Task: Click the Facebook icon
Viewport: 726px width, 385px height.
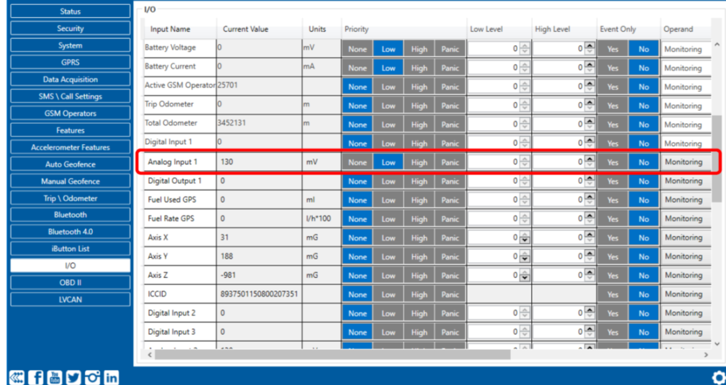Action: [x=36, y=377]
